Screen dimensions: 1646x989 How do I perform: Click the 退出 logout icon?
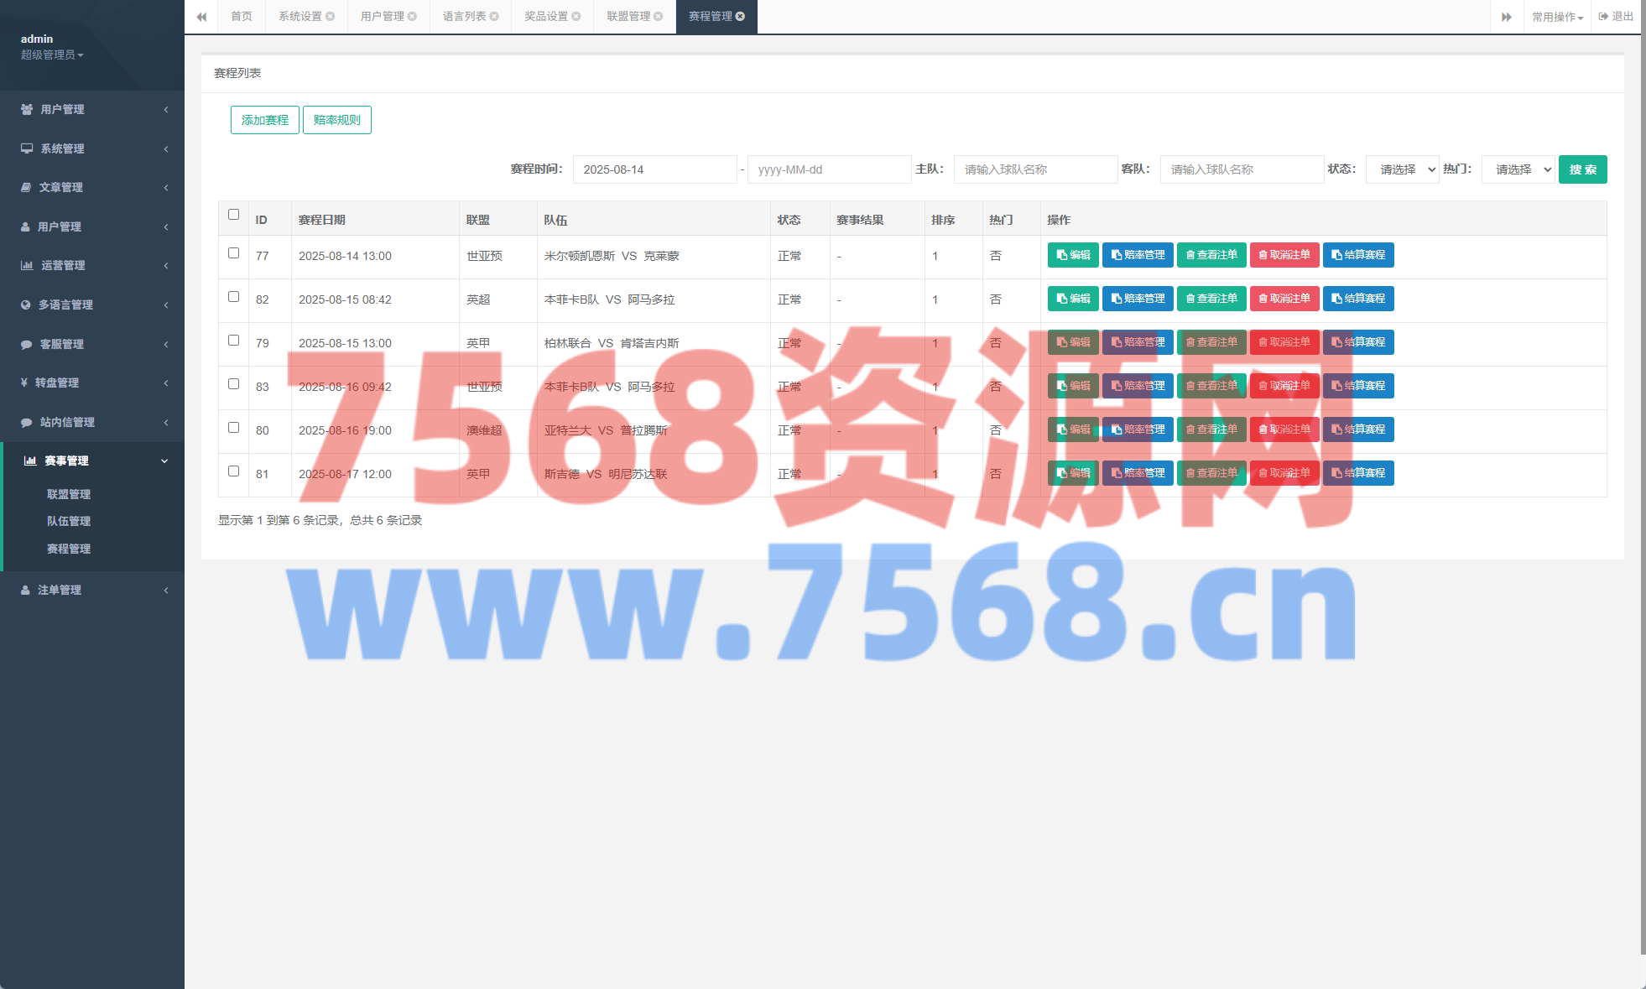(1604, 17)
